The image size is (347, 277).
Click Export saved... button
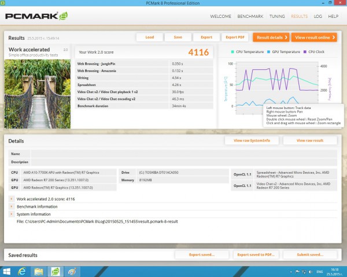202,254
